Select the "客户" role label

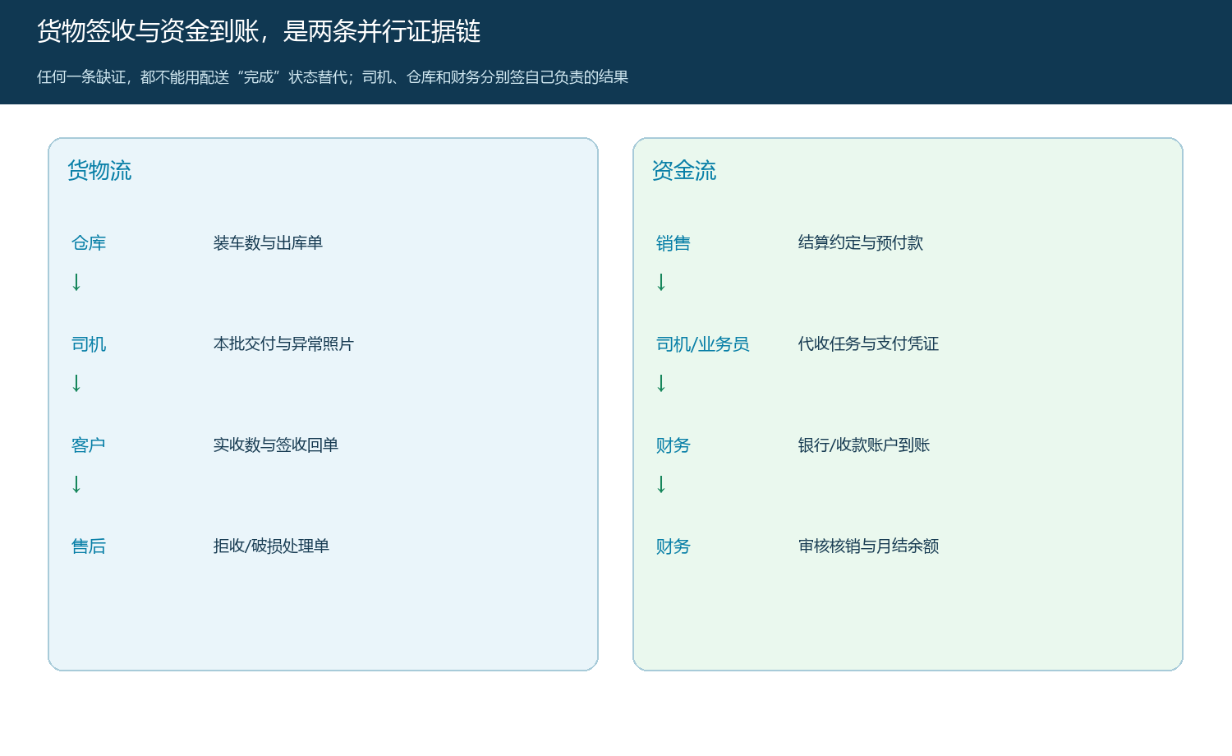click(x=89, y=445)
